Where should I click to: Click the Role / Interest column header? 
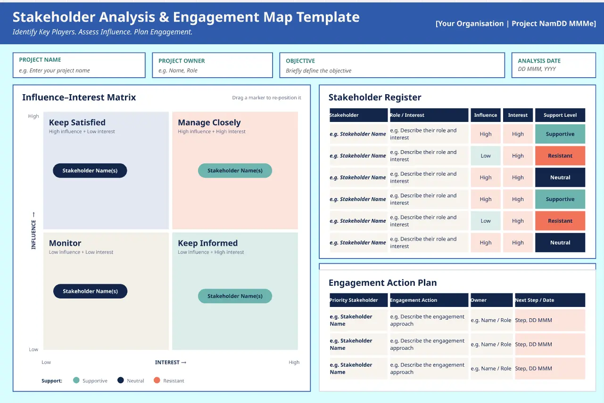(429, 115)
